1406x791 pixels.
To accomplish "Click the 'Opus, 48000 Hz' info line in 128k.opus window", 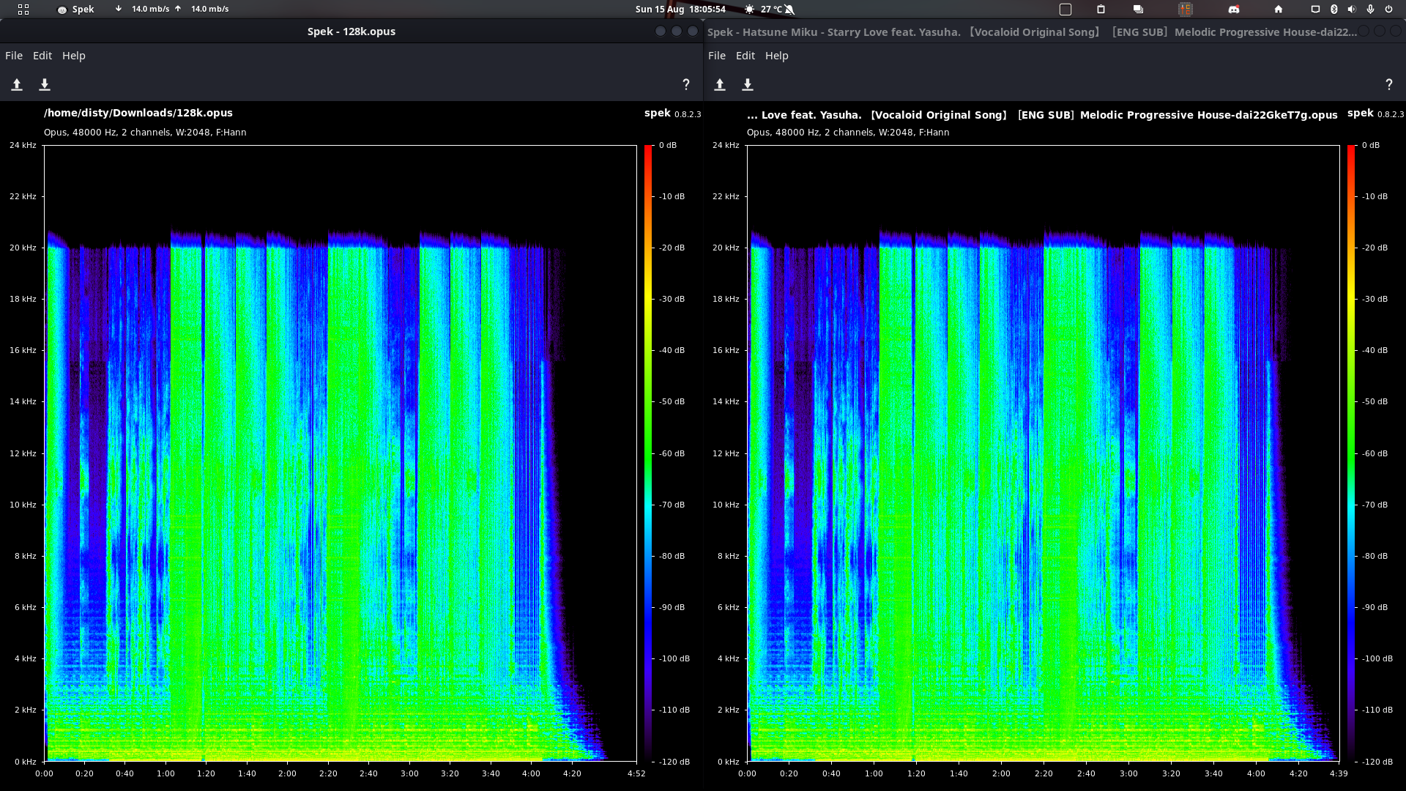I will point(145,133).
